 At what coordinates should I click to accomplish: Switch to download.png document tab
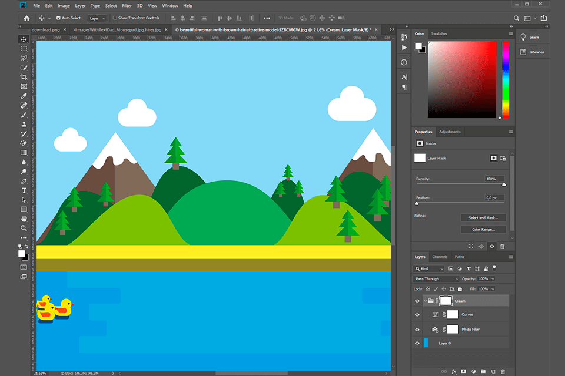pos(46,30)
